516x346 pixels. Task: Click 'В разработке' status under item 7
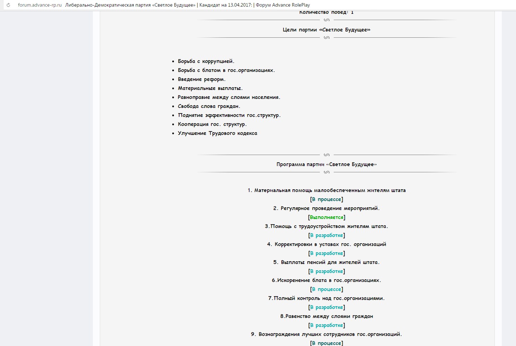click(326, 307)
